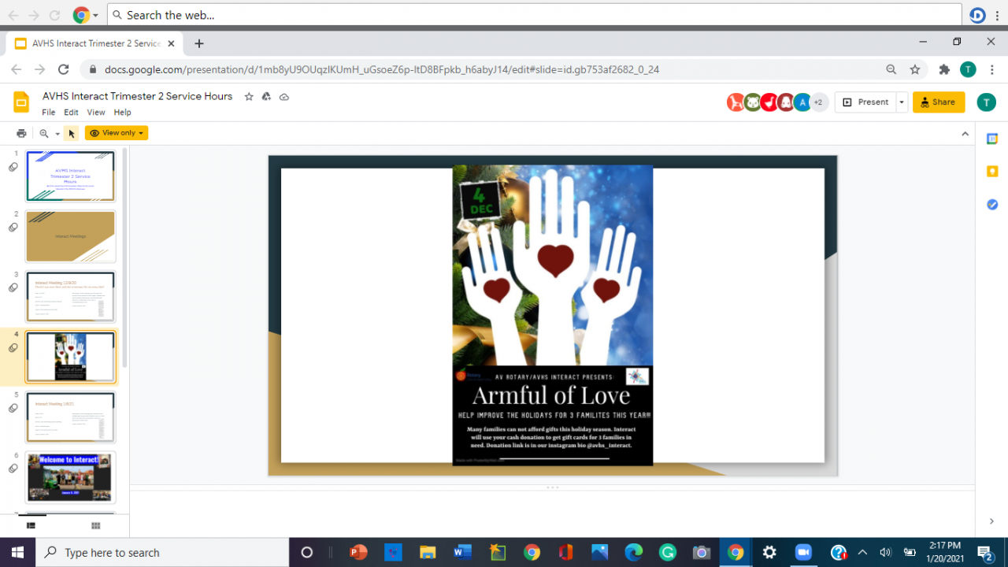1008x567 pixels.
Task: Open Chrome three-dot menu
Action: [992, 69]
